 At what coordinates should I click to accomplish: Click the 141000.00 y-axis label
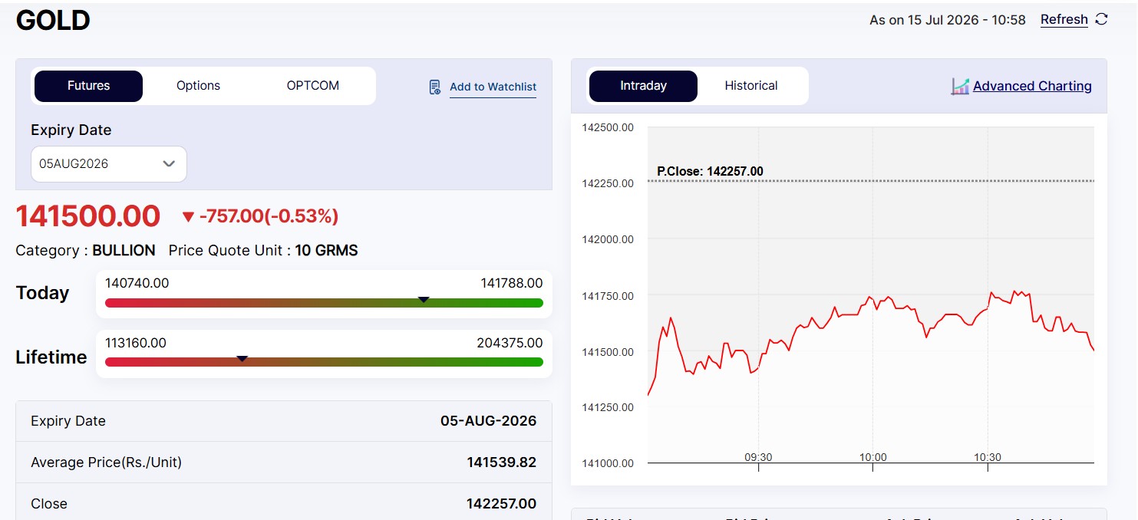(608, 463)
